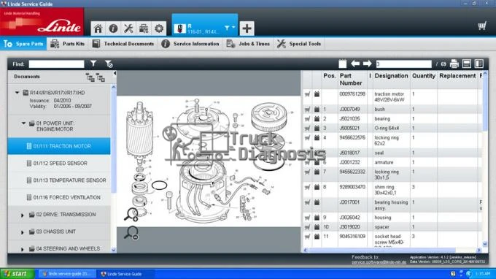
Task: Open note icon for housing J3026042
Action: tap(317, 218)
